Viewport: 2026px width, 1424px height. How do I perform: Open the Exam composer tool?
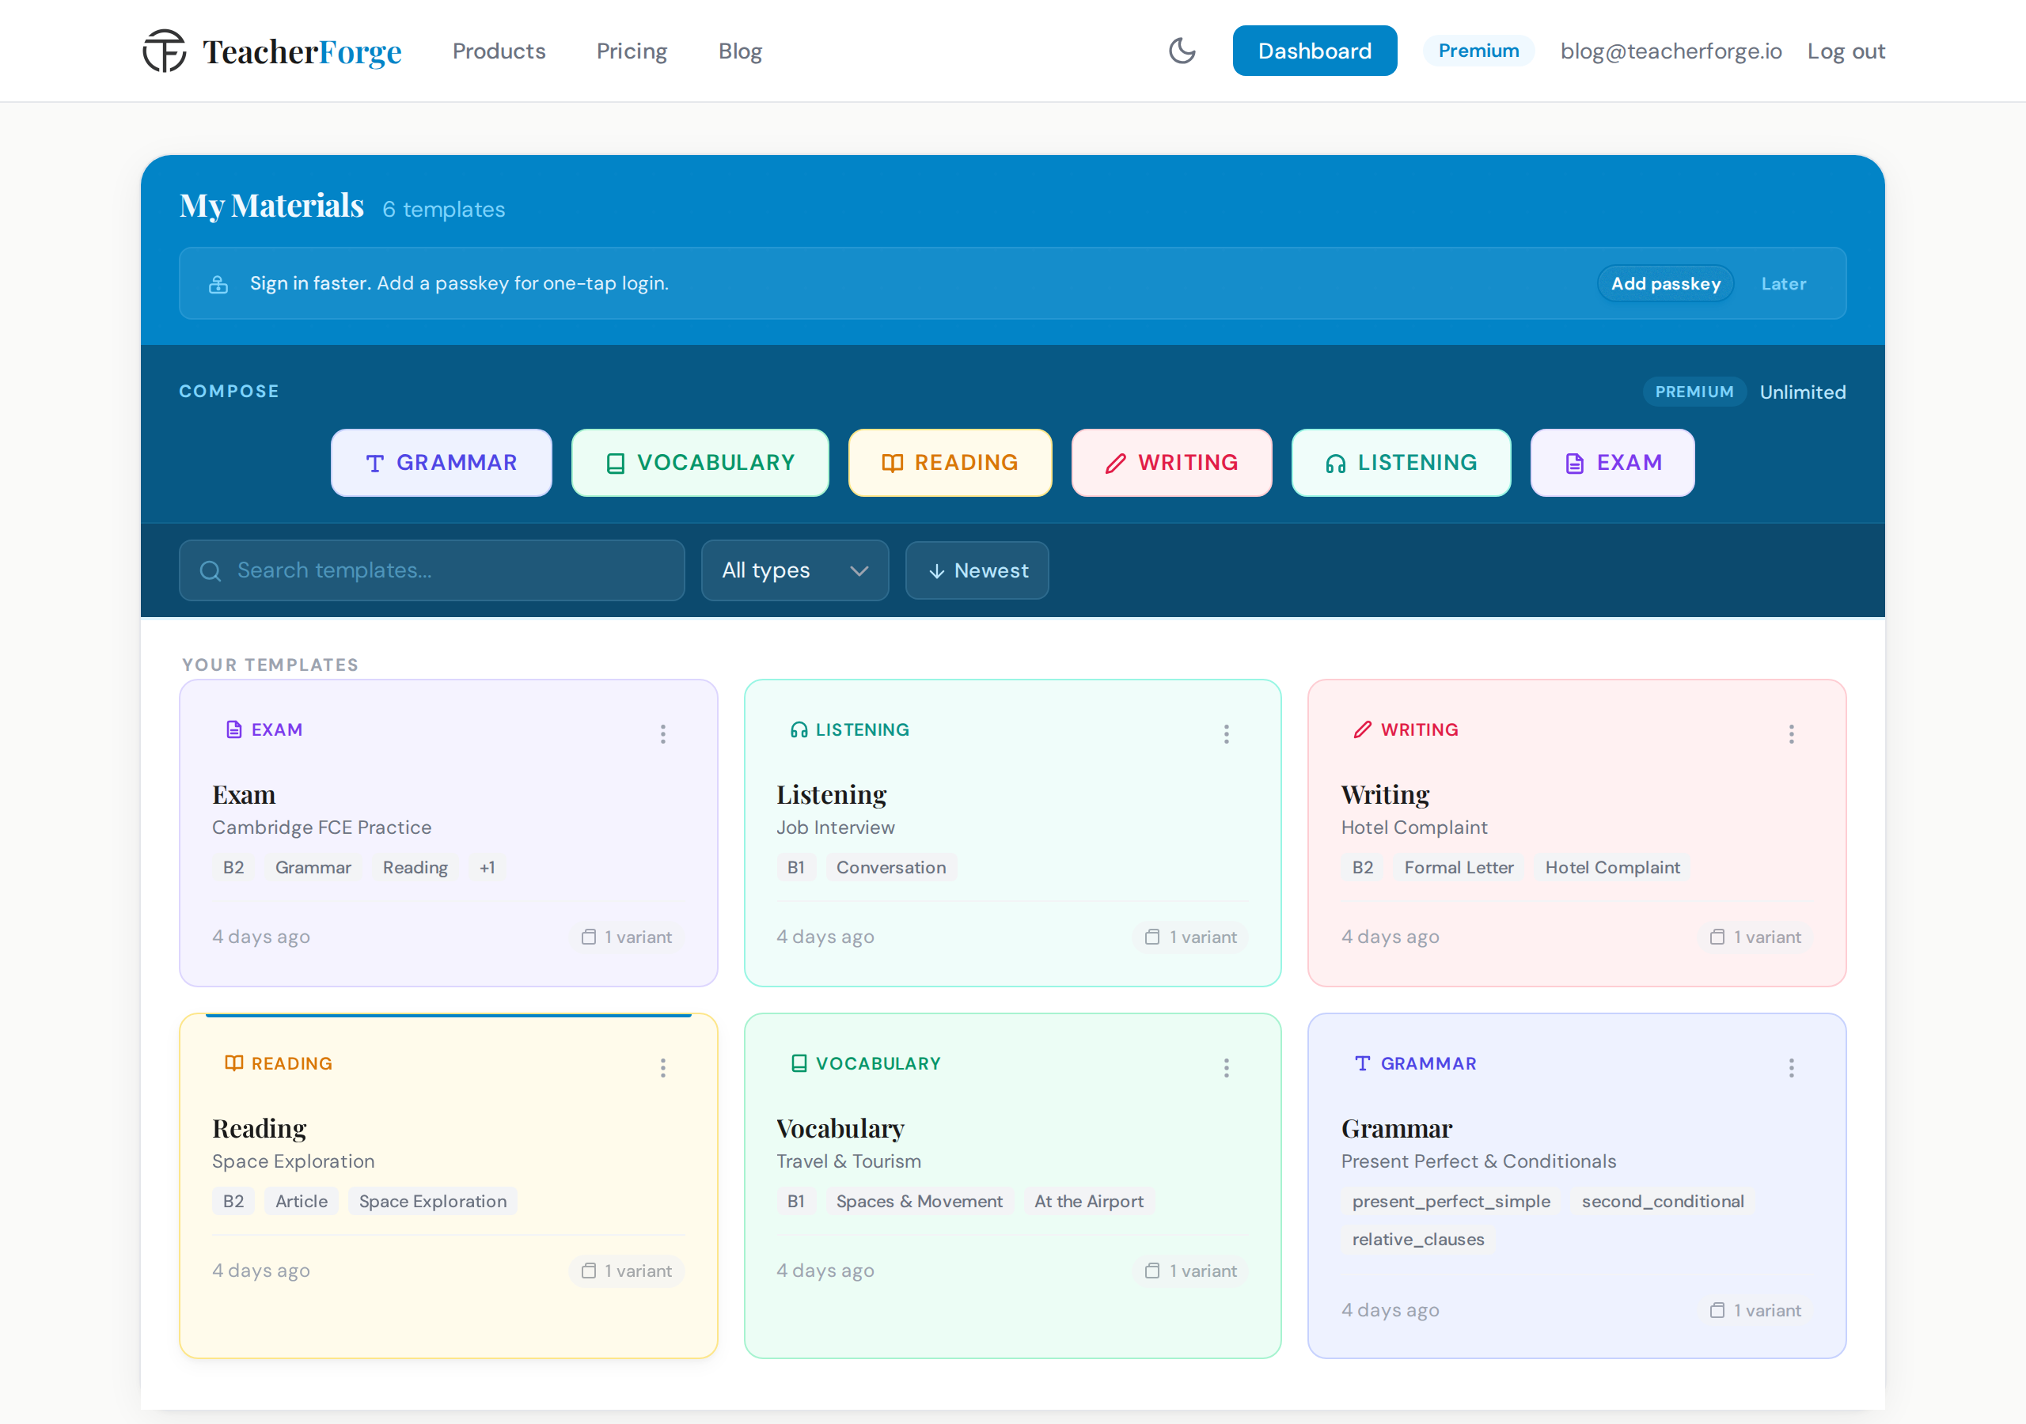(1612, 462)
